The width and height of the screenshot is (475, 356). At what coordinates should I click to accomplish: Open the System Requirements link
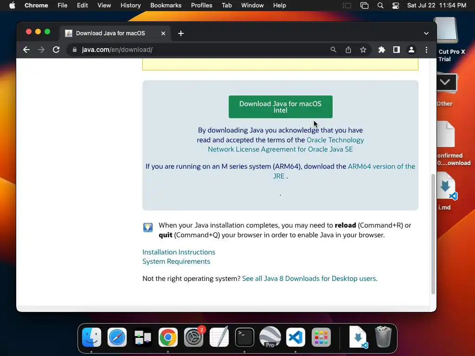(176, 261)
